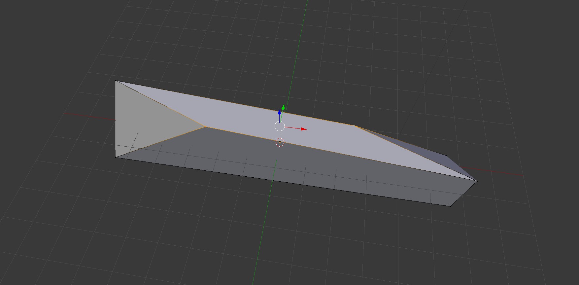The height and width of the screenshot is (285, 579).
Task: Select the blue Z-axis gizmo arrow
Action: (279, 112)
